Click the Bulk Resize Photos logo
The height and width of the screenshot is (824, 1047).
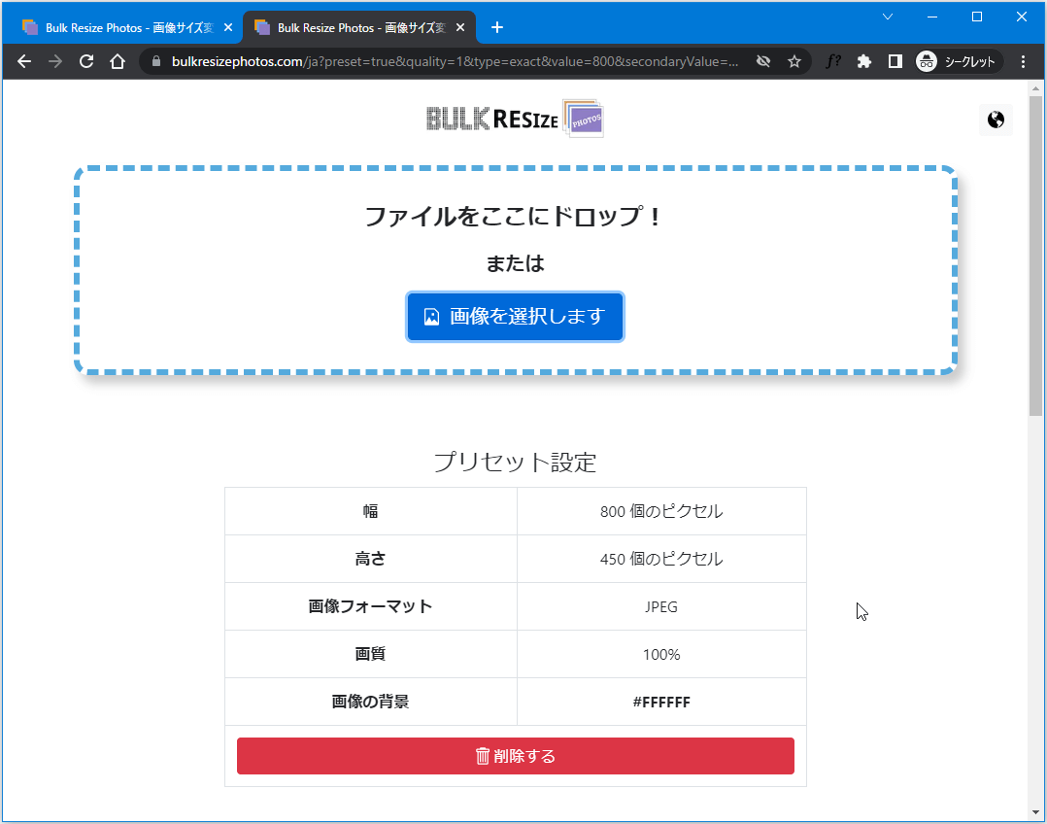(515, 119)
